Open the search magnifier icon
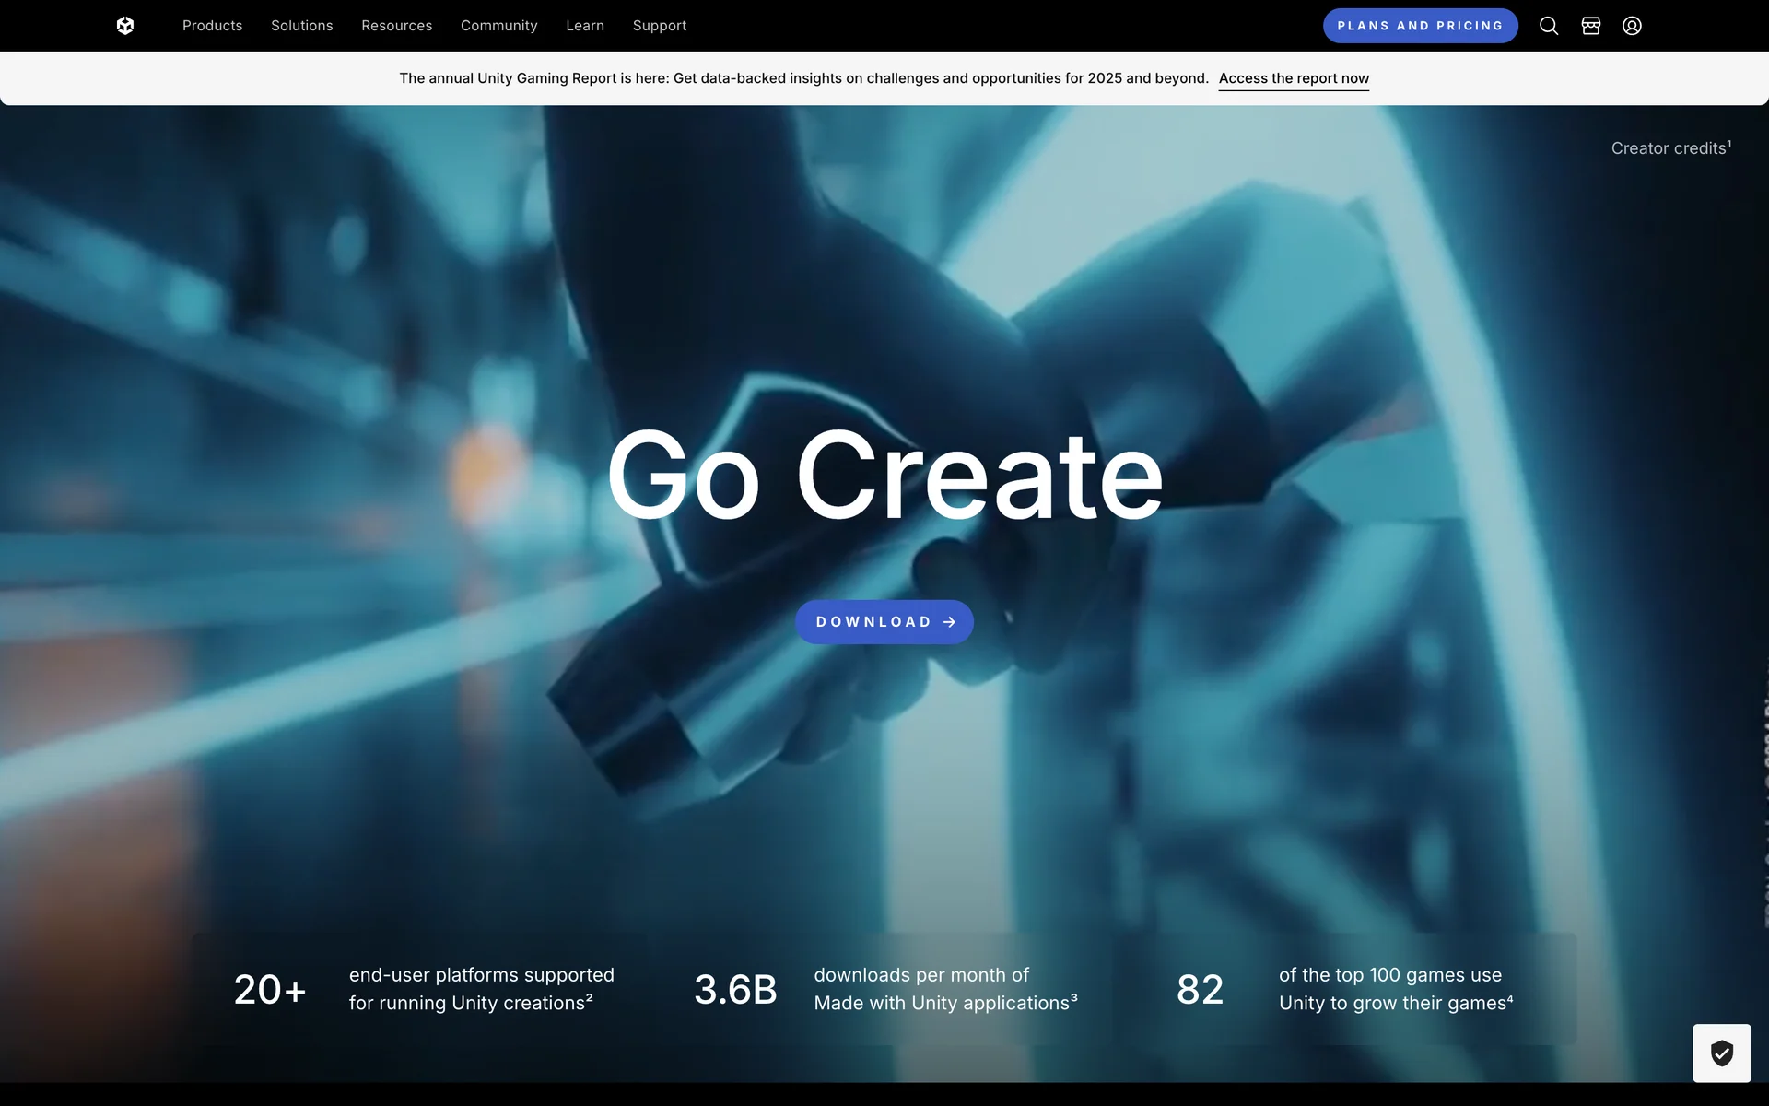1769x1106 pixels. pos(1549,26)
